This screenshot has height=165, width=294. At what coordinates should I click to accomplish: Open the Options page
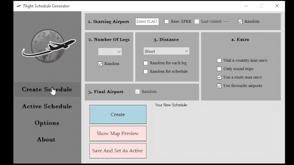point(47,123)
